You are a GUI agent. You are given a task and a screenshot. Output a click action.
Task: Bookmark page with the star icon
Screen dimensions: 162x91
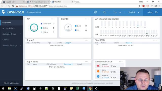pyautogui.click(x=139, y=6)
